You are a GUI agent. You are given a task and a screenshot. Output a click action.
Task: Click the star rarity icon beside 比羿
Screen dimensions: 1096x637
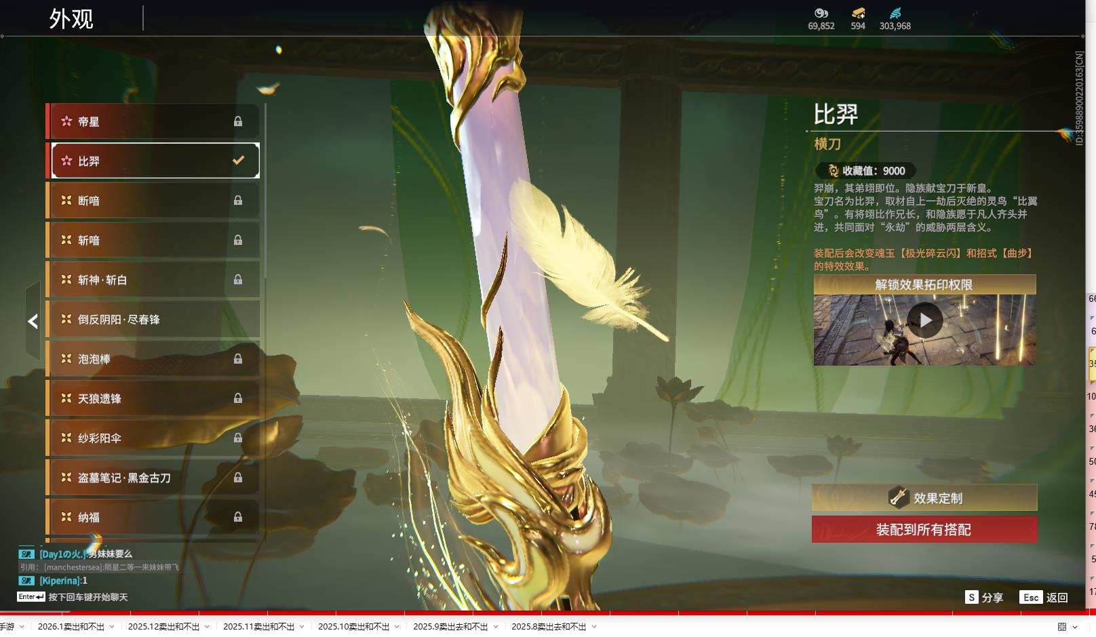tap(66, 161)
